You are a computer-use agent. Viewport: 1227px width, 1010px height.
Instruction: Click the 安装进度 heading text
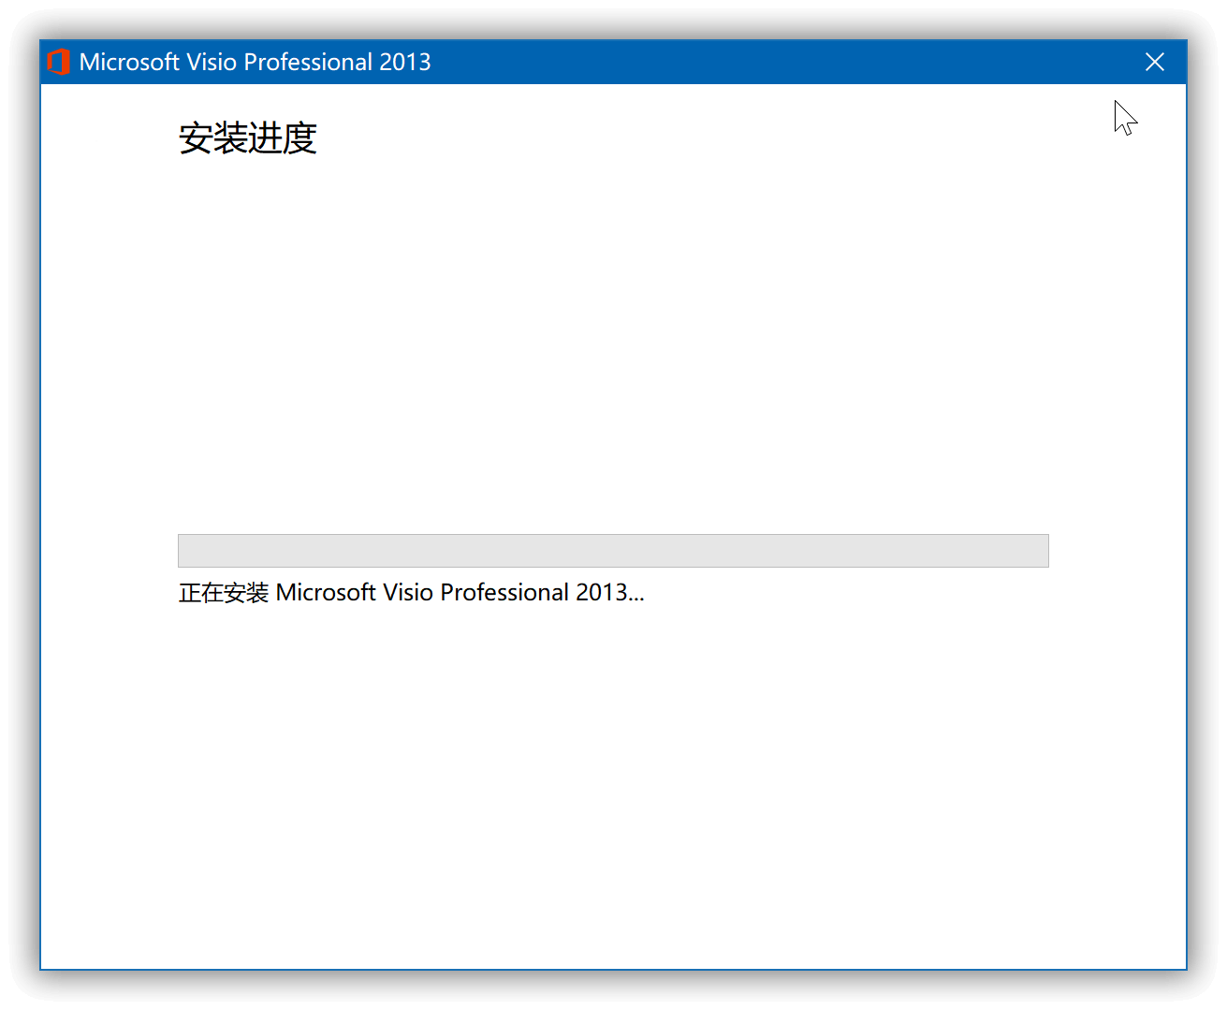(247, 138)
